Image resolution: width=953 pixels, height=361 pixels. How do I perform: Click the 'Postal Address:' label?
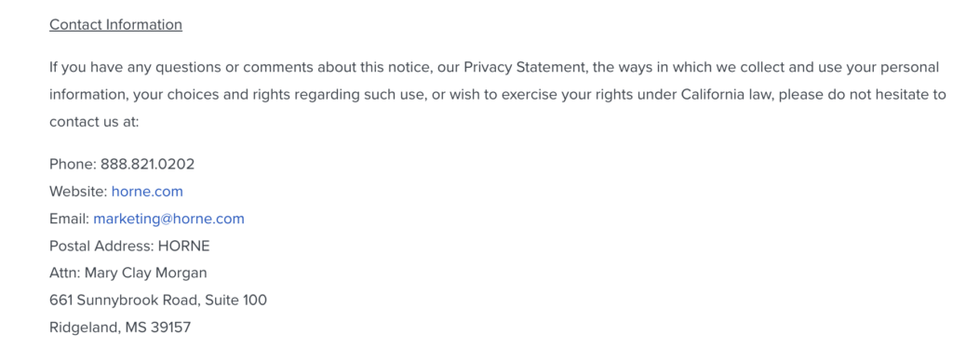(102, 247)
